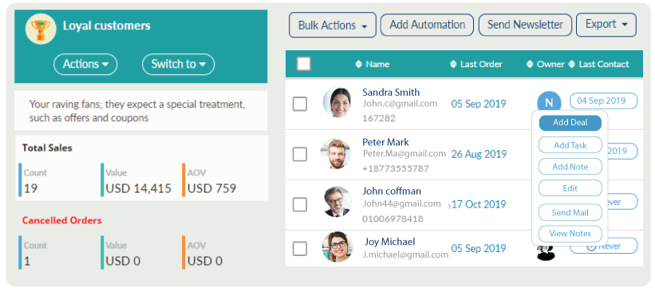The image size is (655, 288).
Task: Click the owner silhouette icon for Joy Michael
Action: [546, 252]
